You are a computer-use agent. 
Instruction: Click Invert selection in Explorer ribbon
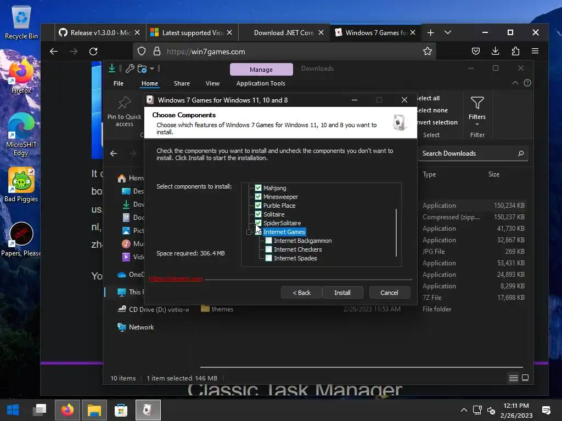[437, 122]
